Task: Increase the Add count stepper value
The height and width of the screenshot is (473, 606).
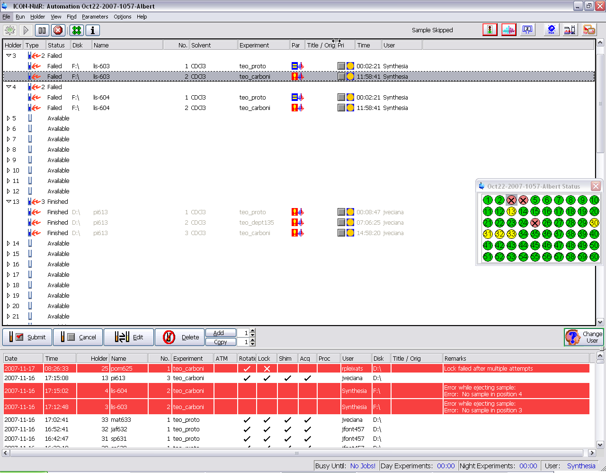Action: click(252, 331)
